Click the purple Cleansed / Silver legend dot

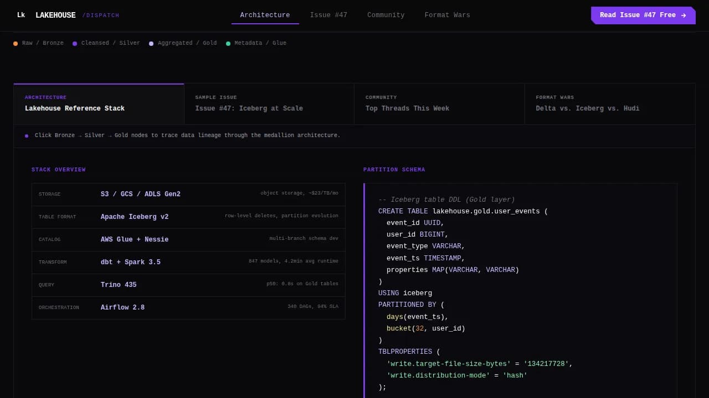coord(75,43)
